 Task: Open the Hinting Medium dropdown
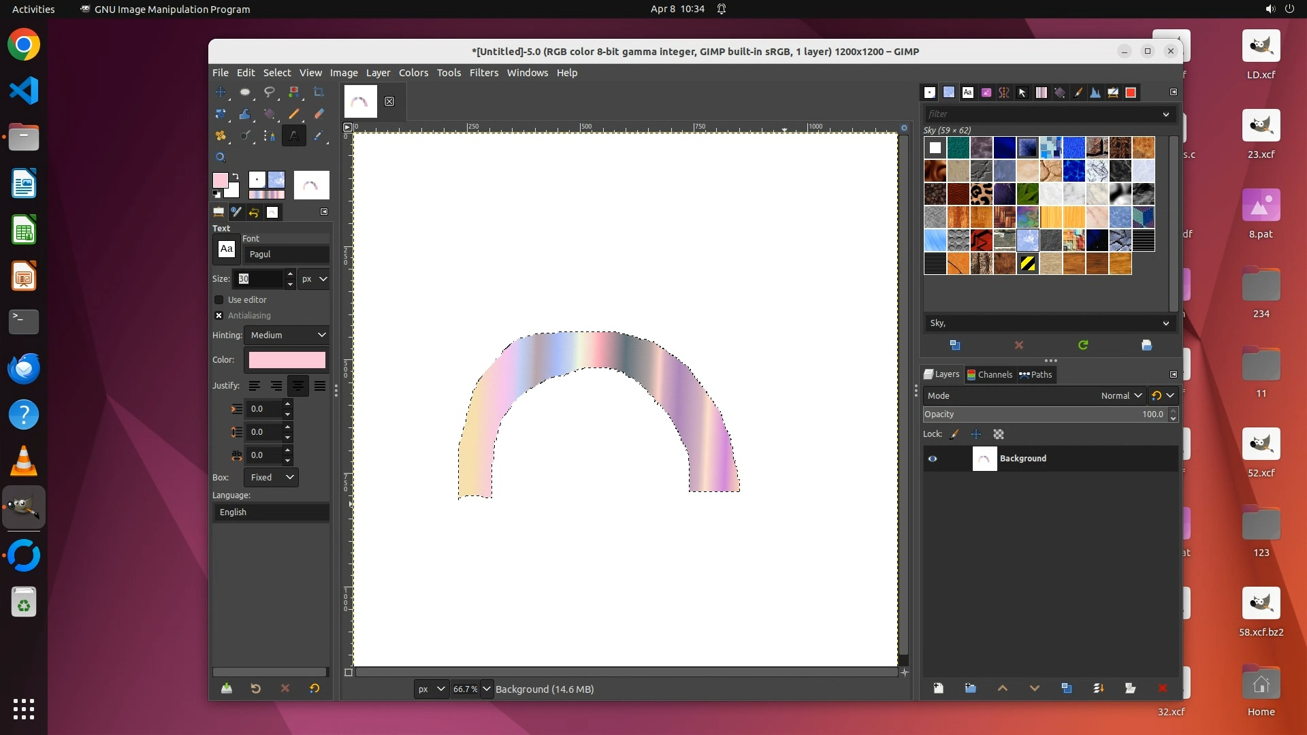point(287,335)
